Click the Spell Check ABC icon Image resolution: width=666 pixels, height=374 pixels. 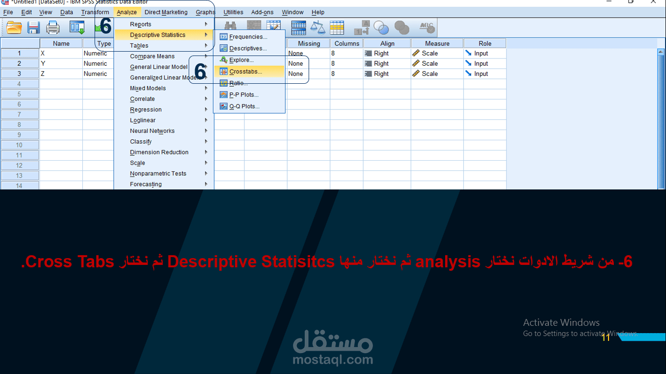[427, 28]
